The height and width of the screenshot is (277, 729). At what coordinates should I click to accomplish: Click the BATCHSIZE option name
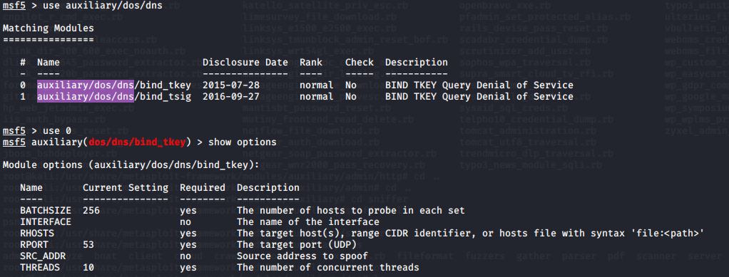coord(46,210)
